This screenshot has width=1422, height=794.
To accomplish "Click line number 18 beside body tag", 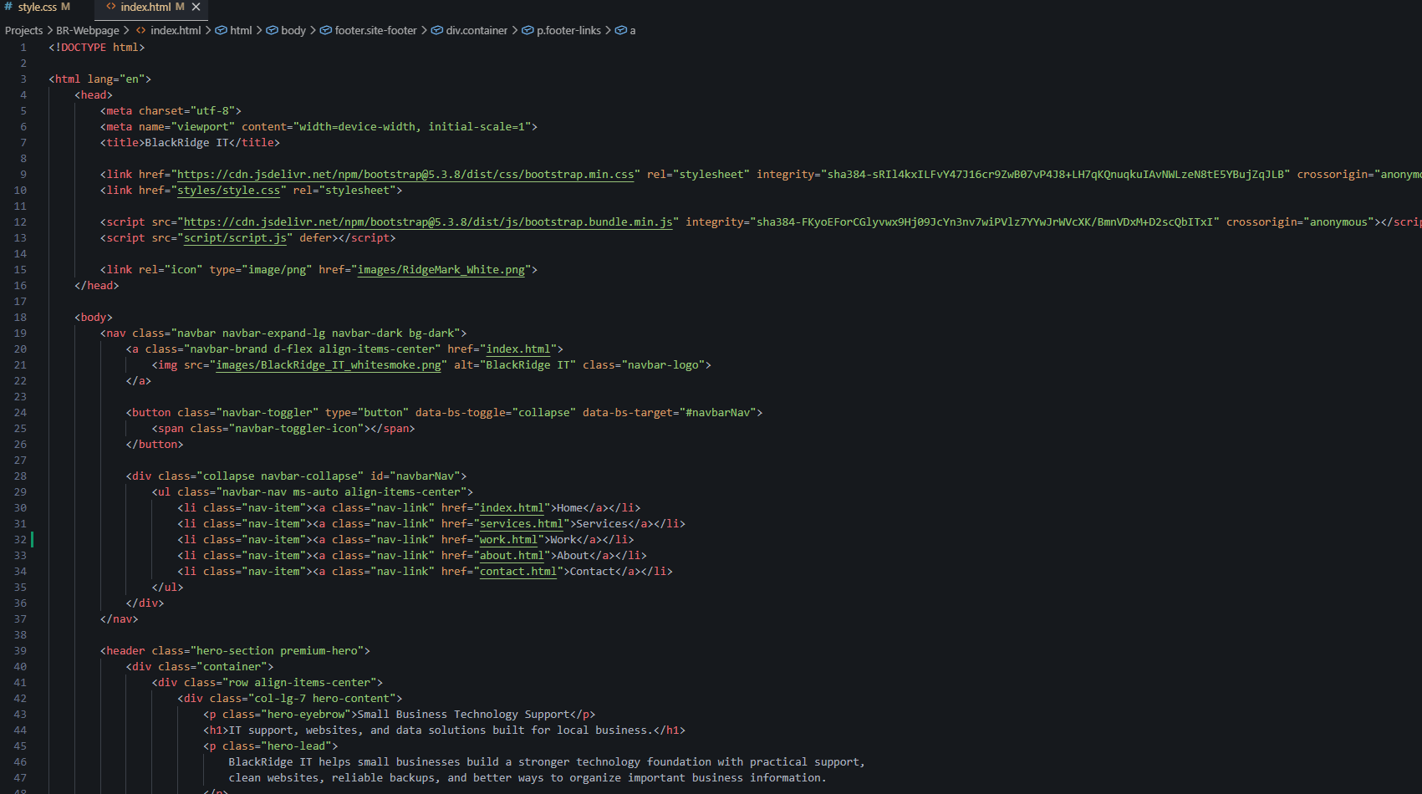I will 20,318.
